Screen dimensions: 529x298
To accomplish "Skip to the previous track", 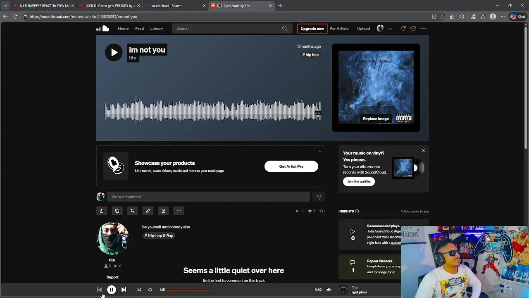I will [99, 290].
